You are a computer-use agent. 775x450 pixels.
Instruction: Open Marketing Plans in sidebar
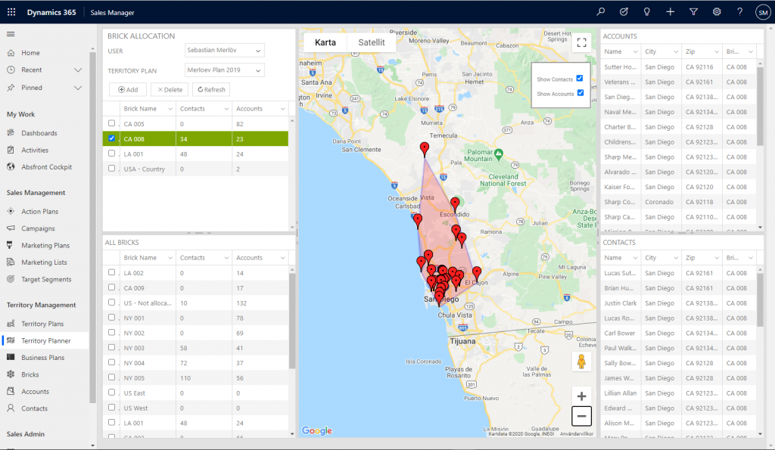tap(45, 246)
